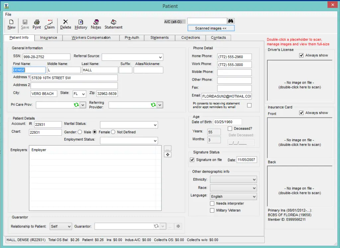
Task: Click the Scanned images button
Action: click(x=211, y=28)
